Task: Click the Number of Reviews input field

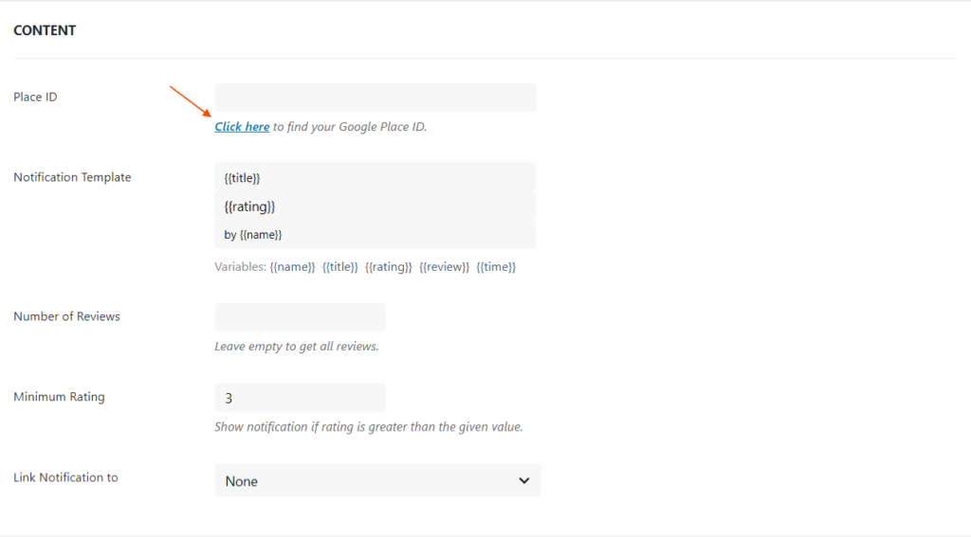Action: (300, 317)
